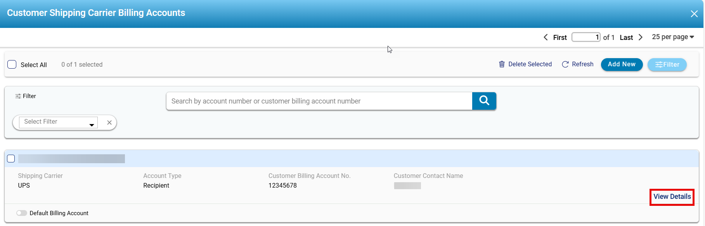Open View Details for the UPS account
The width and height of the screenshot is (705, 226).
(672, 197)
